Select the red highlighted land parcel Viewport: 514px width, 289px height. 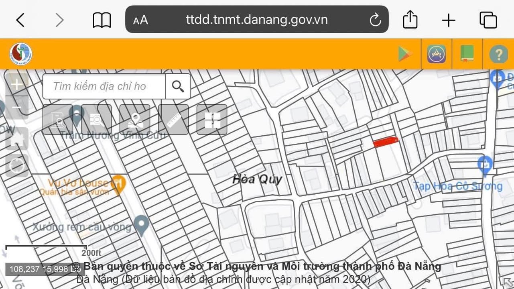[385, 142]
